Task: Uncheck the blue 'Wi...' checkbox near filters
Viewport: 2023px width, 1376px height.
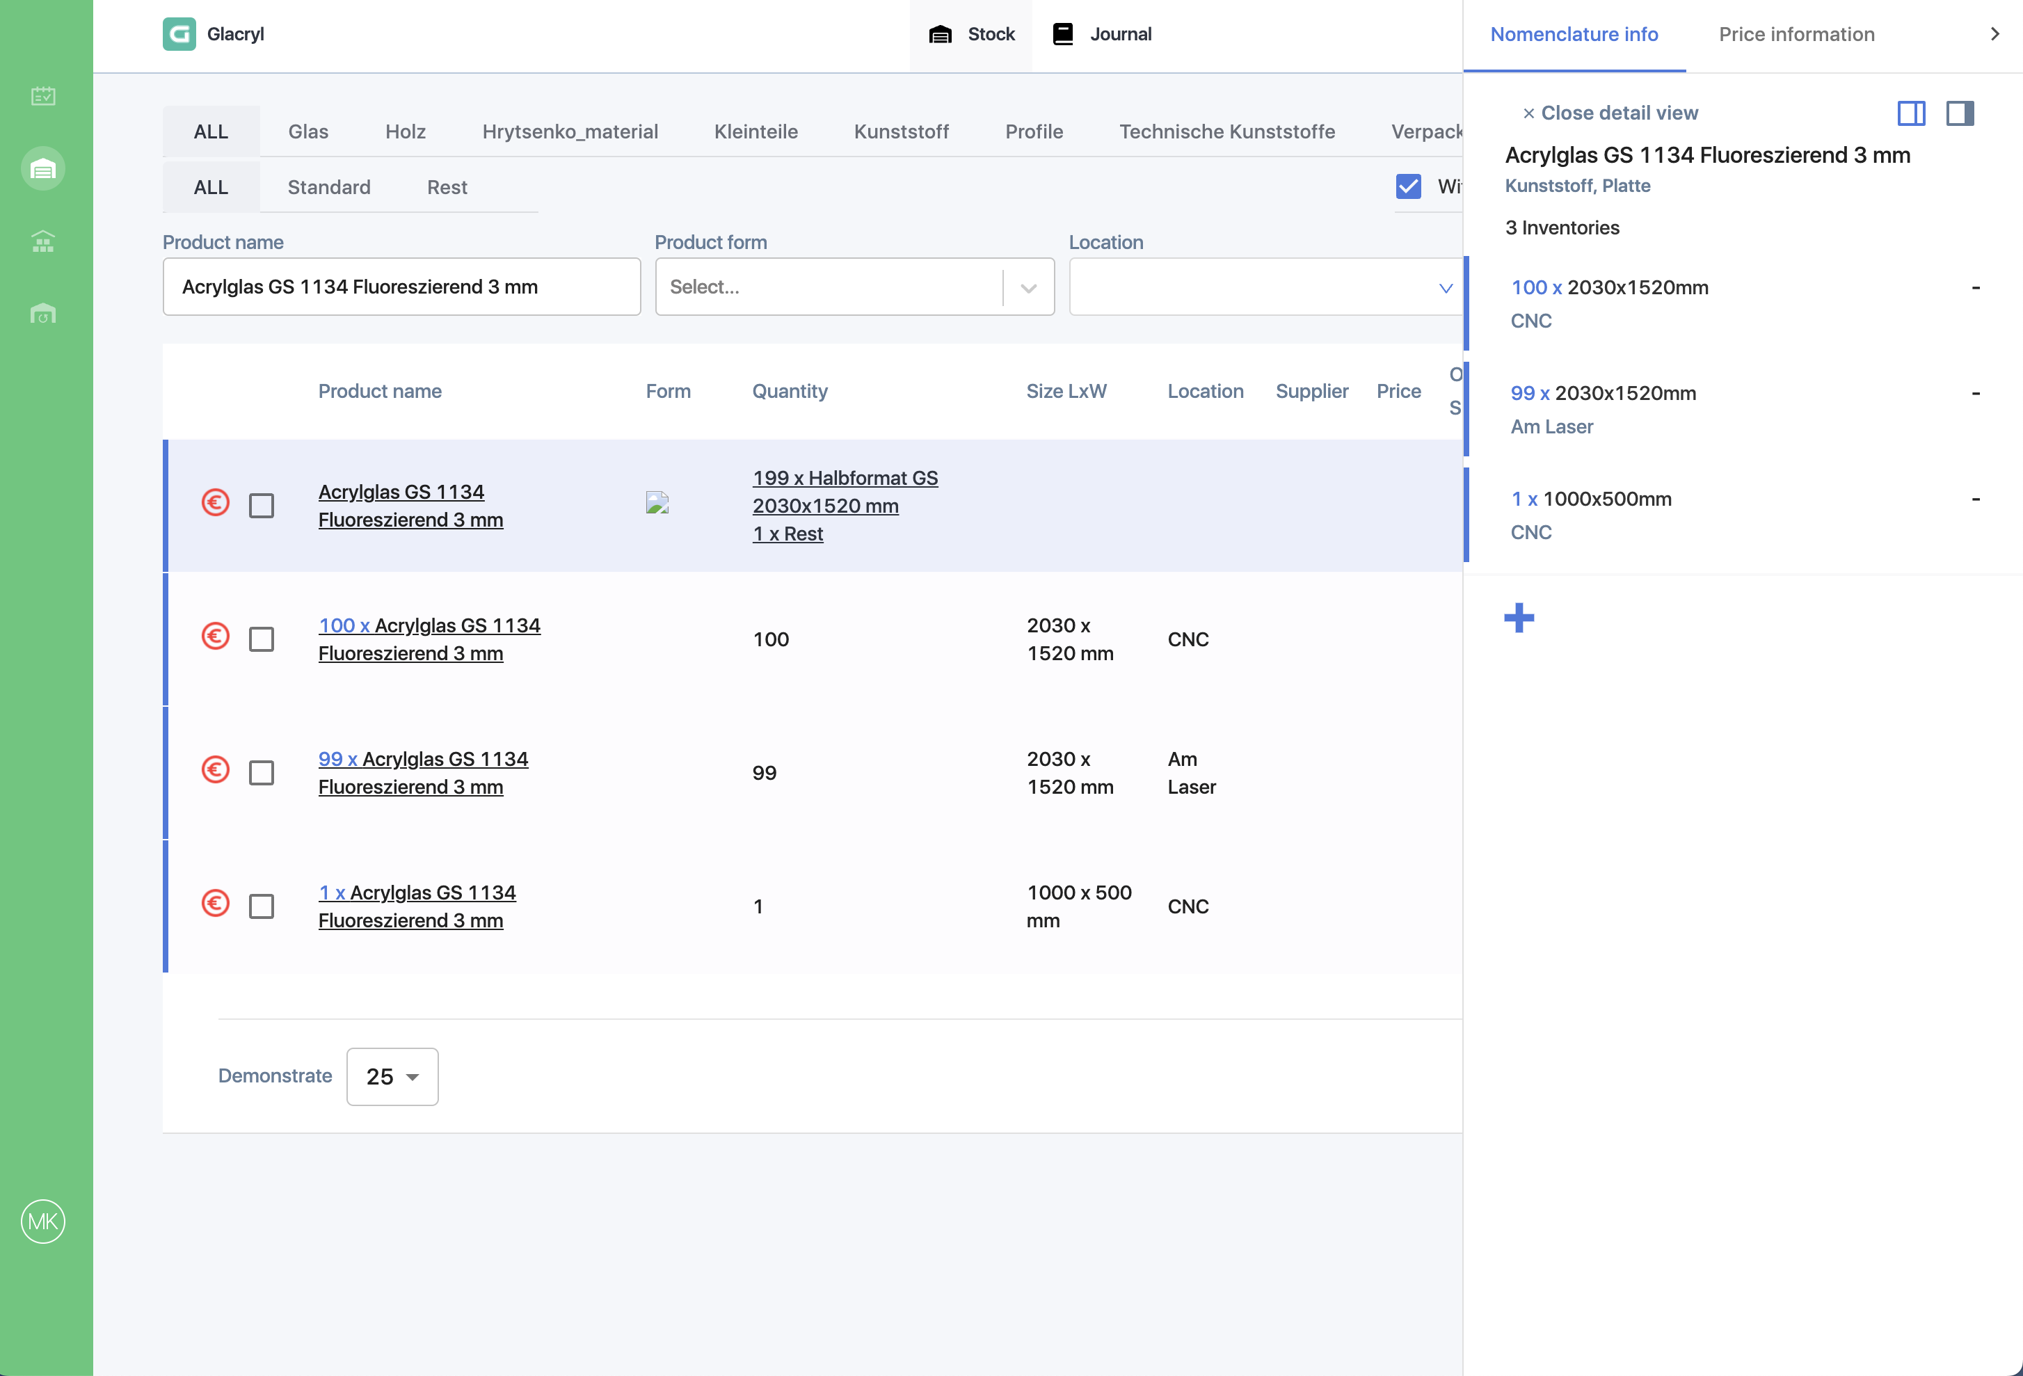Action: coord(1409,186)
